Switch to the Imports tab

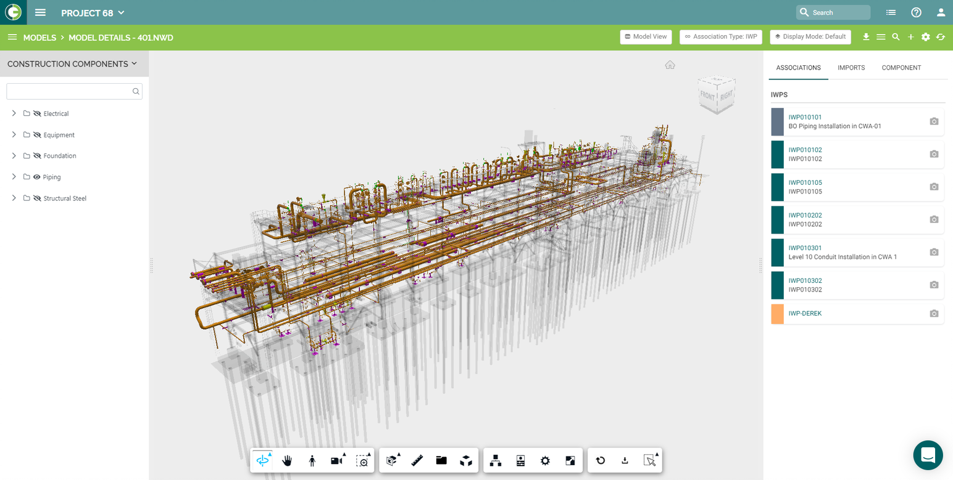coord(851,67)
